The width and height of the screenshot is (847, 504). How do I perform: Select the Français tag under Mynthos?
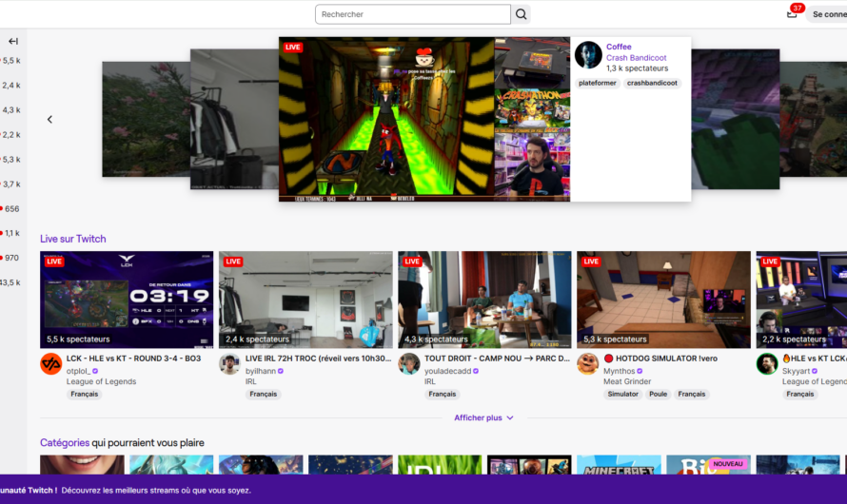(692, 395)
